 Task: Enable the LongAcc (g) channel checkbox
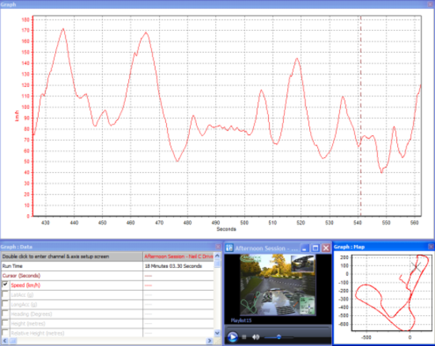click(5, 304)
